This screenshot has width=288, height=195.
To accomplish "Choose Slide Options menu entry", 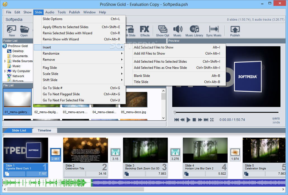I will tap(79, 19).
